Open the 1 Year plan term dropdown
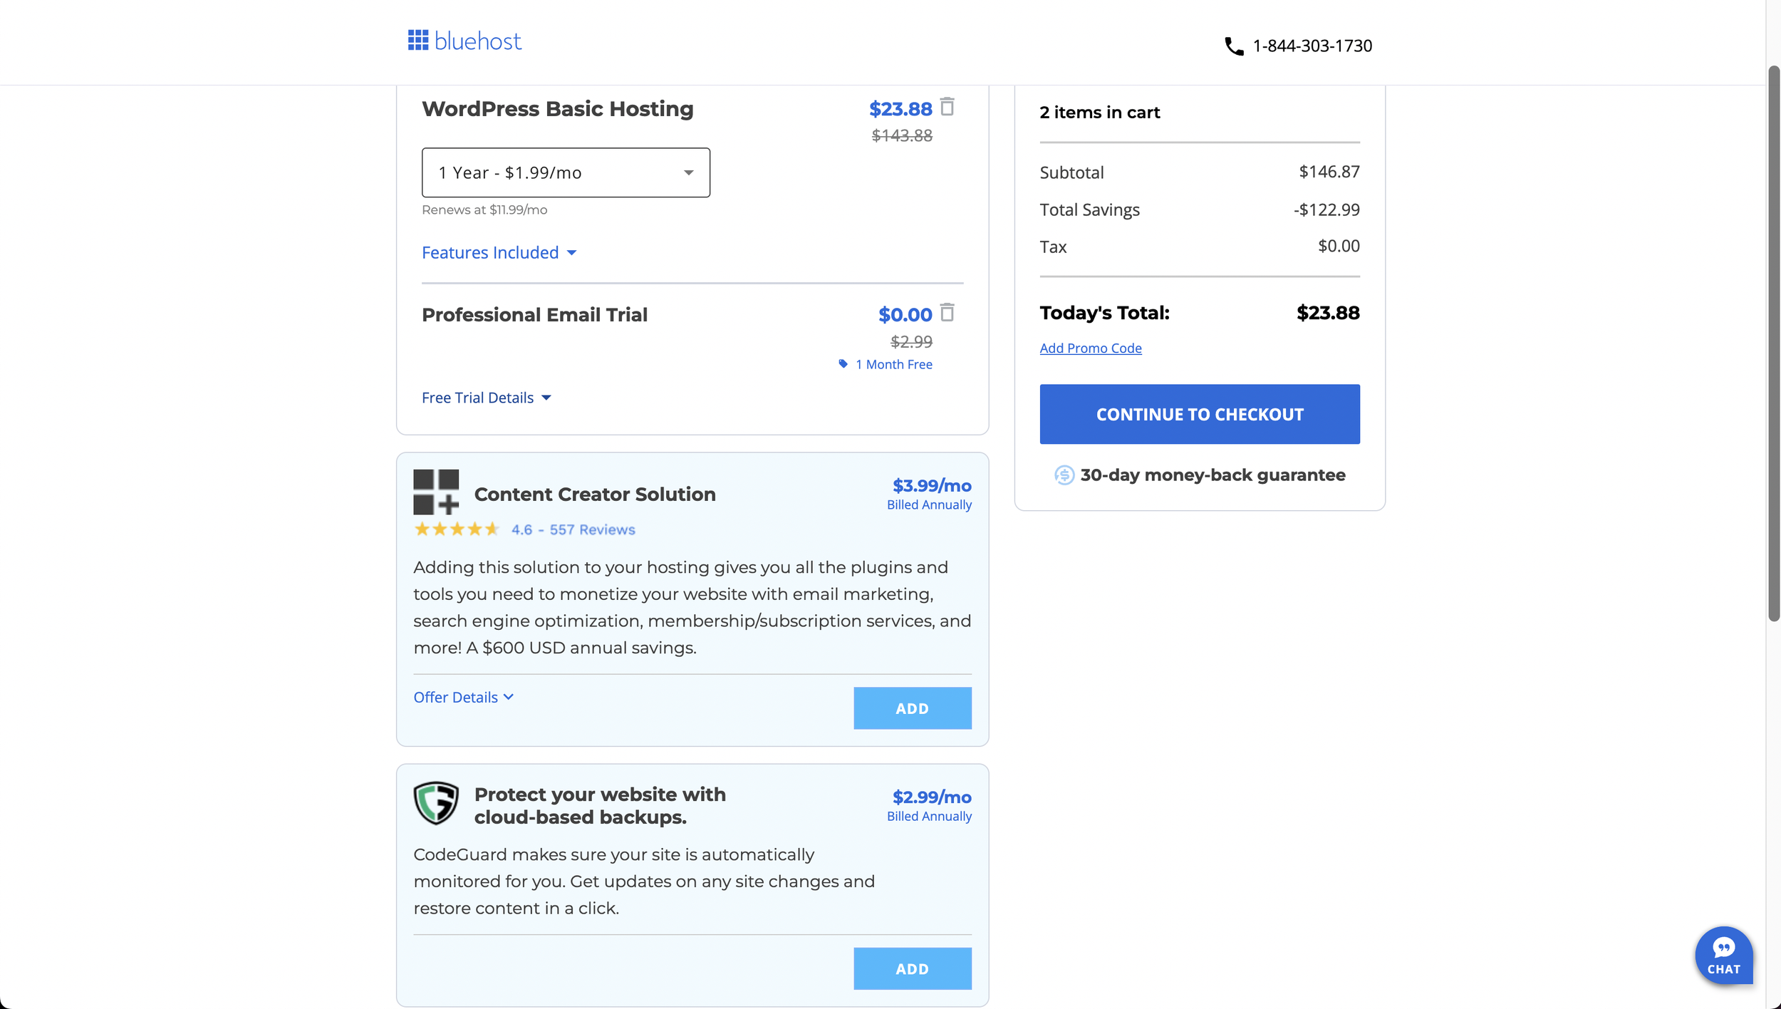The width and height of the screenshot is (1781, 1009). 566,172
